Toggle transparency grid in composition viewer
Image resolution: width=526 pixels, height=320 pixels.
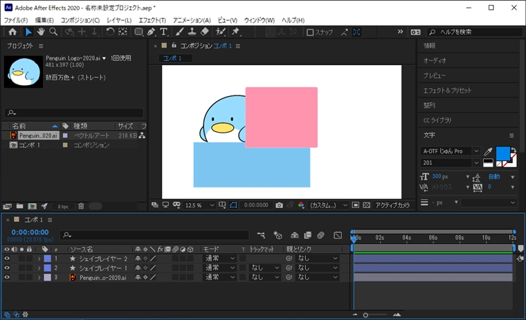(x=367, y=205)
